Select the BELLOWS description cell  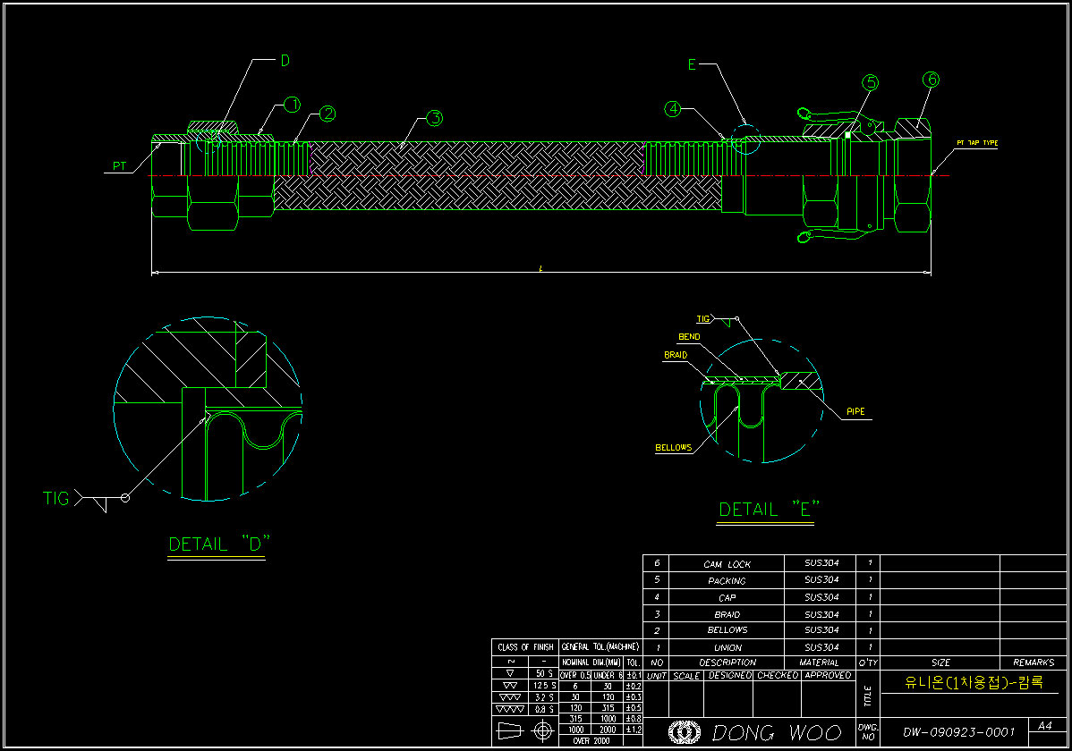727,629
